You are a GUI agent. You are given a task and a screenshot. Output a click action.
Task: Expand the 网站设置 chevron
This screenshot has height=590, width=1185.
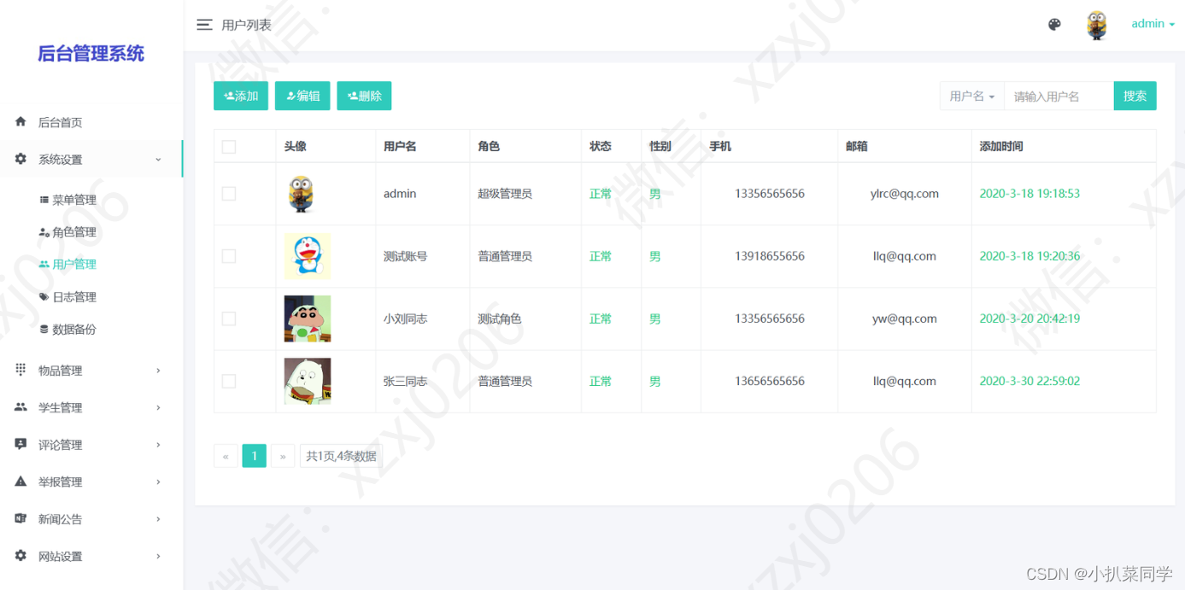point(158,557)
